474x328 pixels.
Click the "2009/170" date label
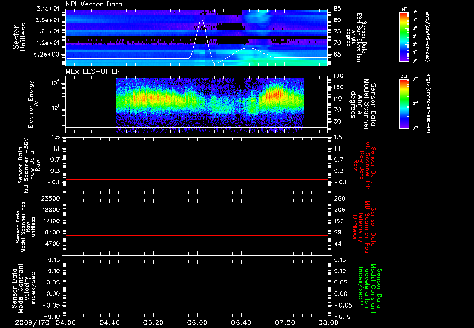[32, 322]
